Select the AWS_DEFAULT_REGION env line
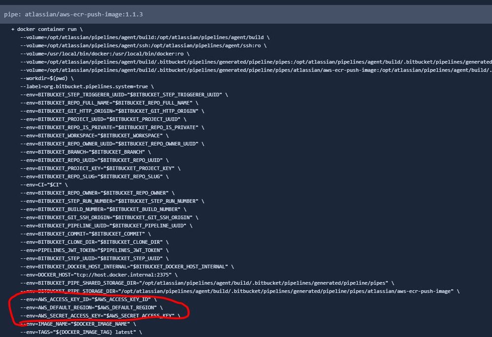Image resolution: width=492 pixels, height=337 pixels. 91,307
